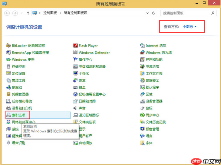Open the 系统 link
The image size is (221, 165).
click(x=15, y=129)
